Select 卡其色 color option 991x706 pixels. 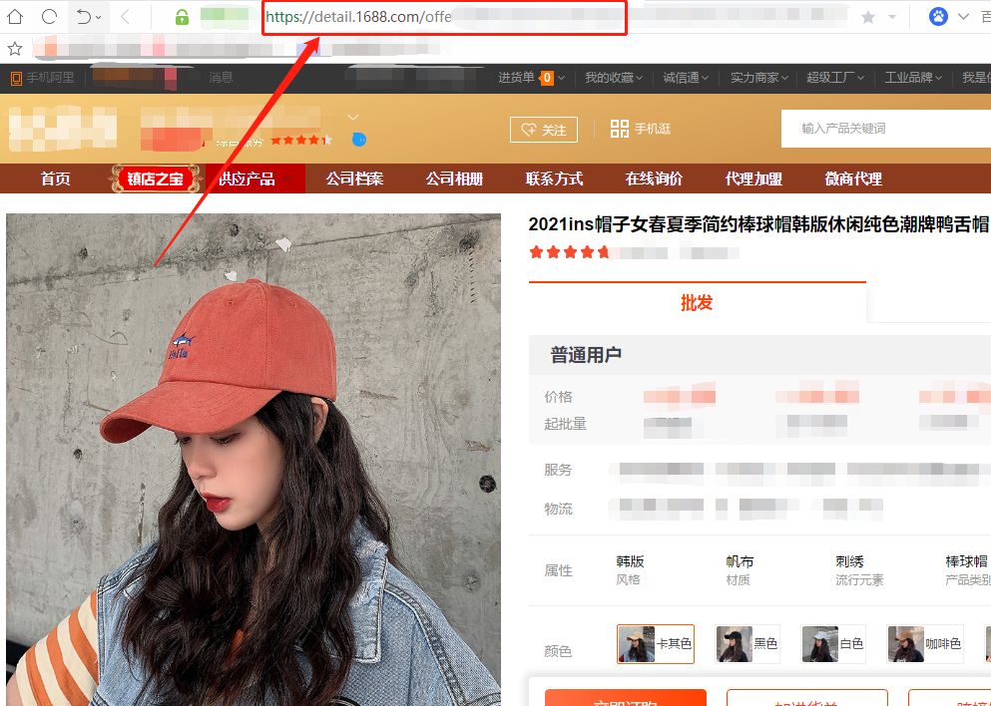pyautogui.click(x=656, y=643)
